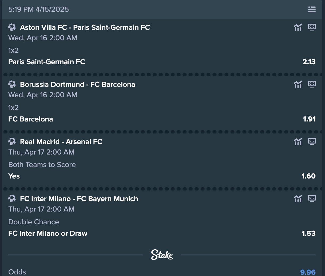The height and width of the screenshot is (276, 325).
Task: Open scoreboard icon for Inter Milano match
Action: pyautogui.click(x=312, y=198)
